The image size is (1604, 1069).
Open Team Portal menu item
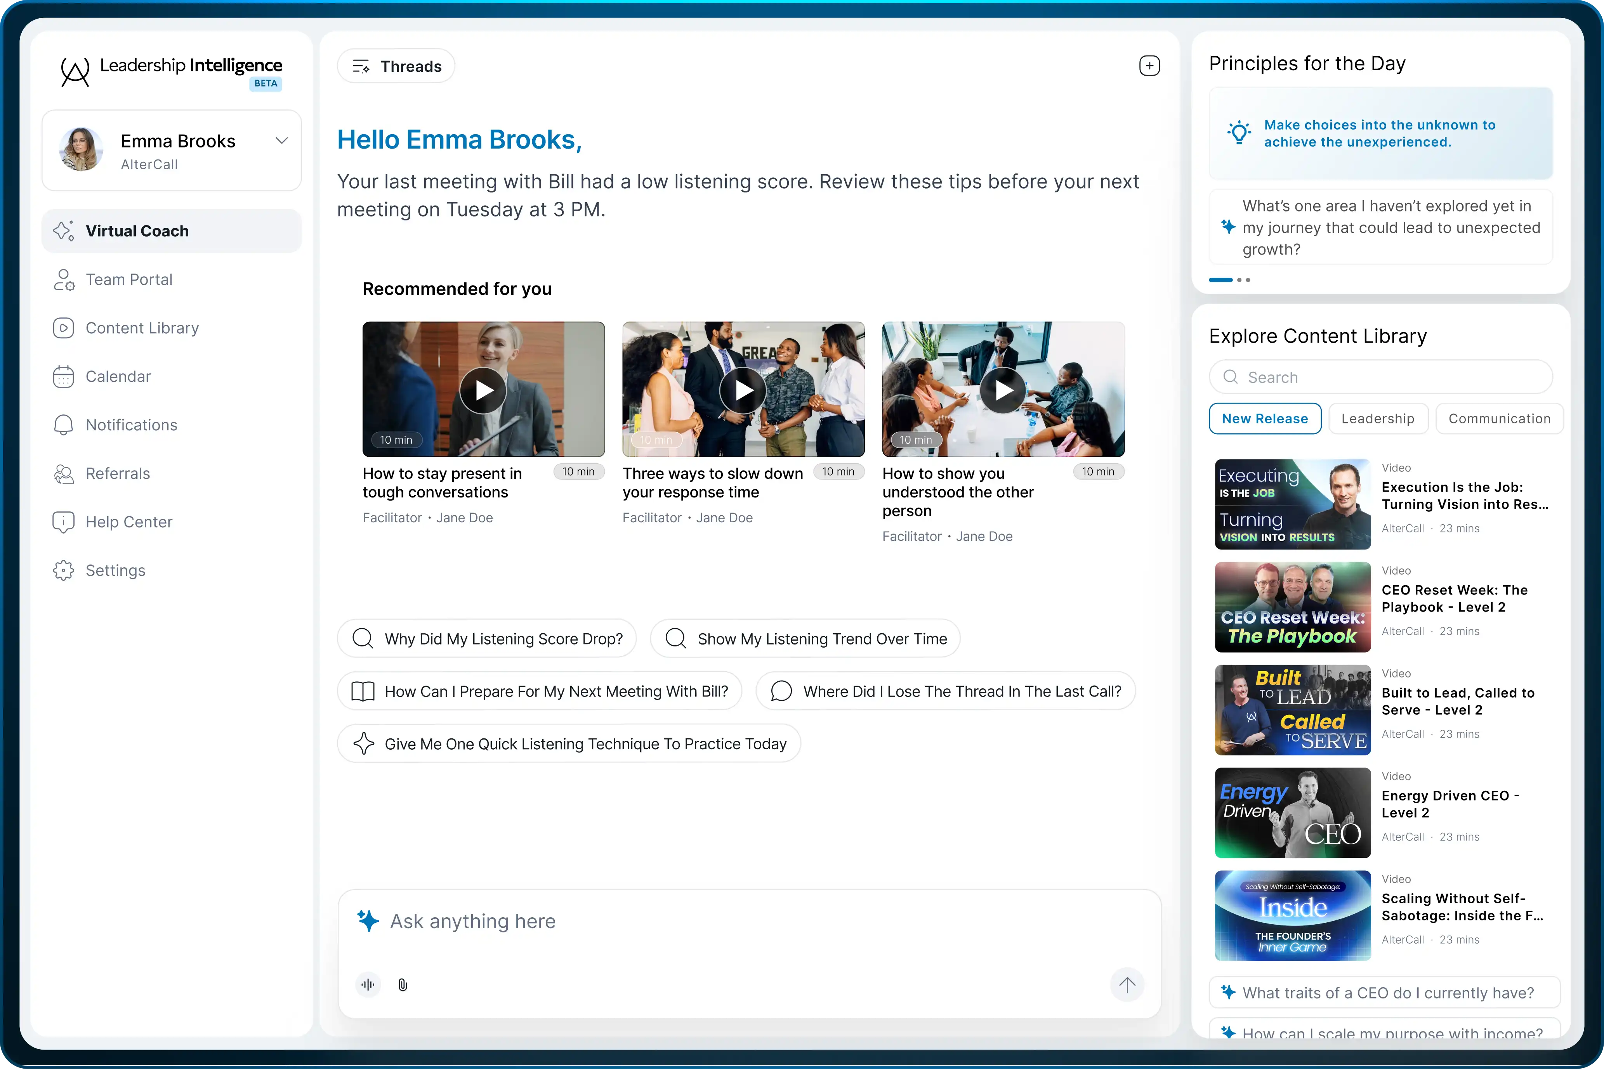point(128,279)
